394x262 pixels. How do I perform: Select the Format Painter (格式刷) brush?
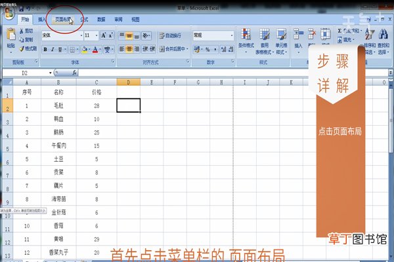[22, 48]
